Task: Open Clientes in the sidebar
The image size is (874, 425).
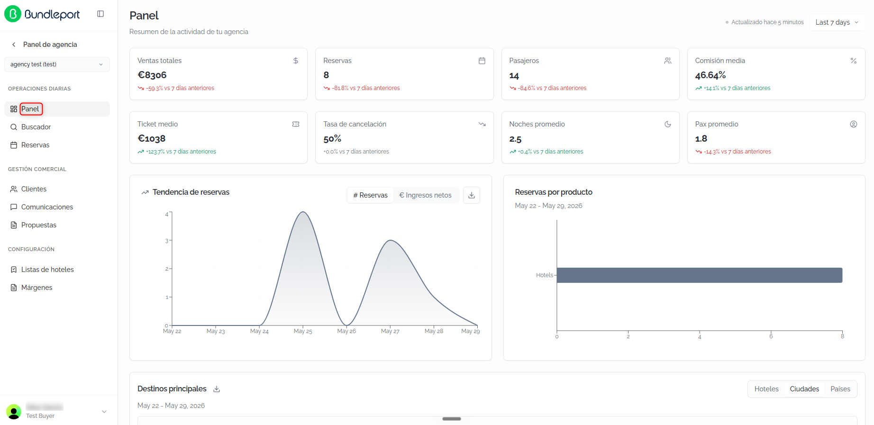Action: click(x=57, y=189)
